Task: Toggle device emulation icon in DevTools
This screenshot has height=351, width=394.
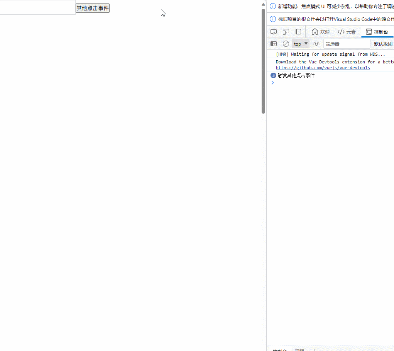Action: [286, 32]
